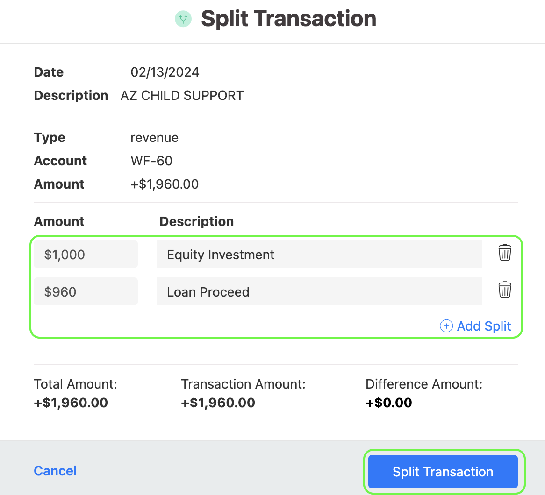Click the trash icon beside the $1,000 amount
This screenshot has width=545, height=495.
pos(504,253)
